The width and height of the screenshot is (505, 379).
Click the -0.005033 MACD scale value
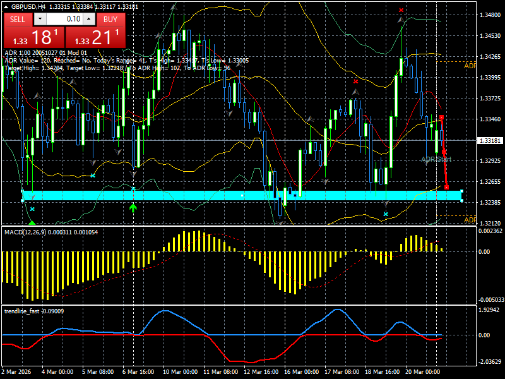tap(491, 299)
